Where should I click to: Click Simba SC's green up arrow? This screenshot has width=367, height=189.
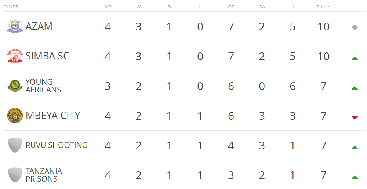(355, 58)
